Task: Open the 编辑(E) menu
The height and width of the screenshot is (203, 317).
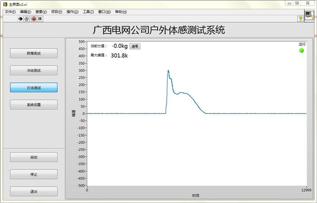Action: [25, 12]
